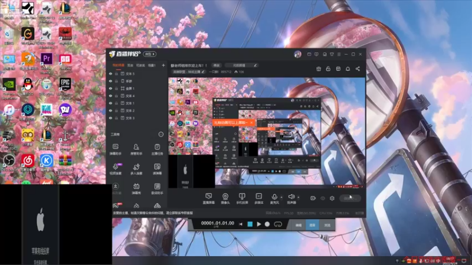The height and width of the screenshot is (265, 472).
Task: Open the danmaku assistant tool (弹幕助手)
Action: coord(116,149)
